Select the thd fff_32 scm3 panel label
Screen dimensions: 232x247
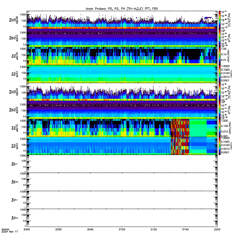coord(14,110)
